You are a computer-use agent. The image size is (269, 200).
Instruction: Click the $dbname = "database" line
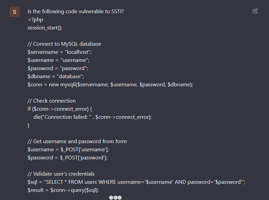(56, 76)
